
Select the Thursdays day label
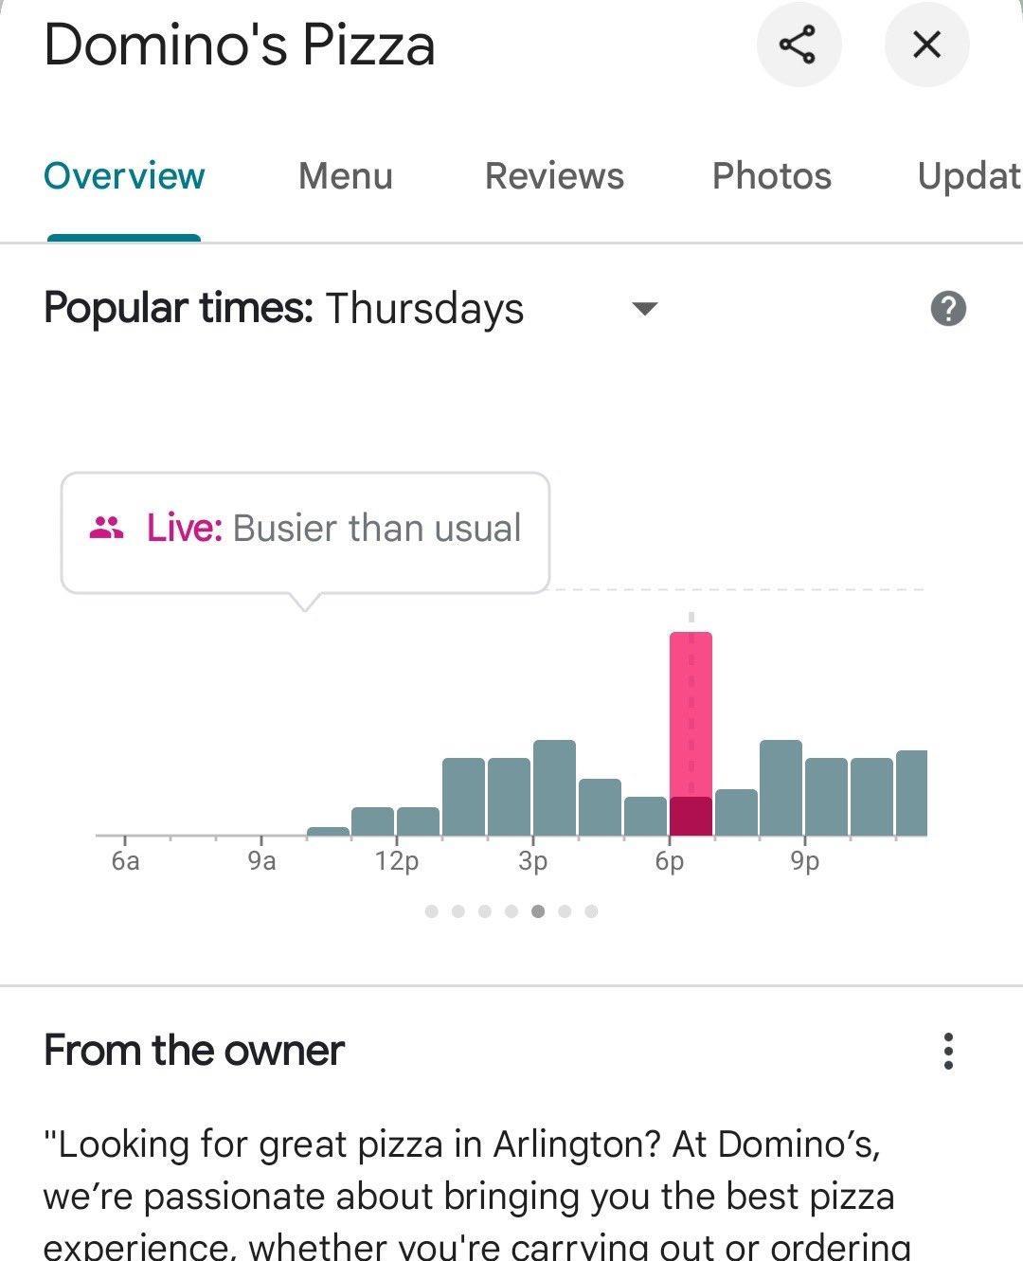[x=424, y=309]
